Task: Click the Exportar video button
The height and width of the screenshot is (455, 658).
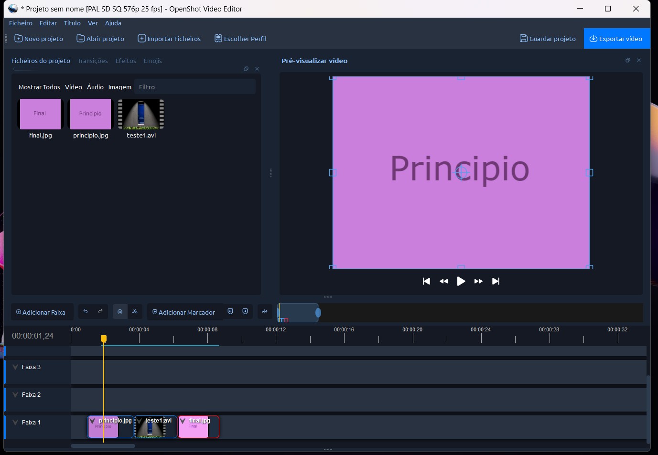Action: 616,39
